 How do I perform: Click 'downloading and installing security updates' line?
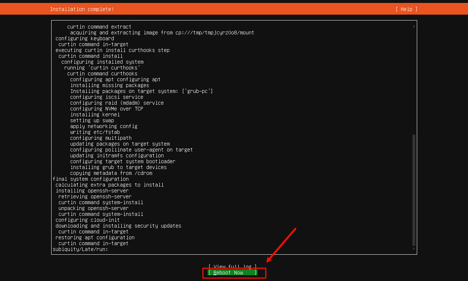tap(118, 226)
